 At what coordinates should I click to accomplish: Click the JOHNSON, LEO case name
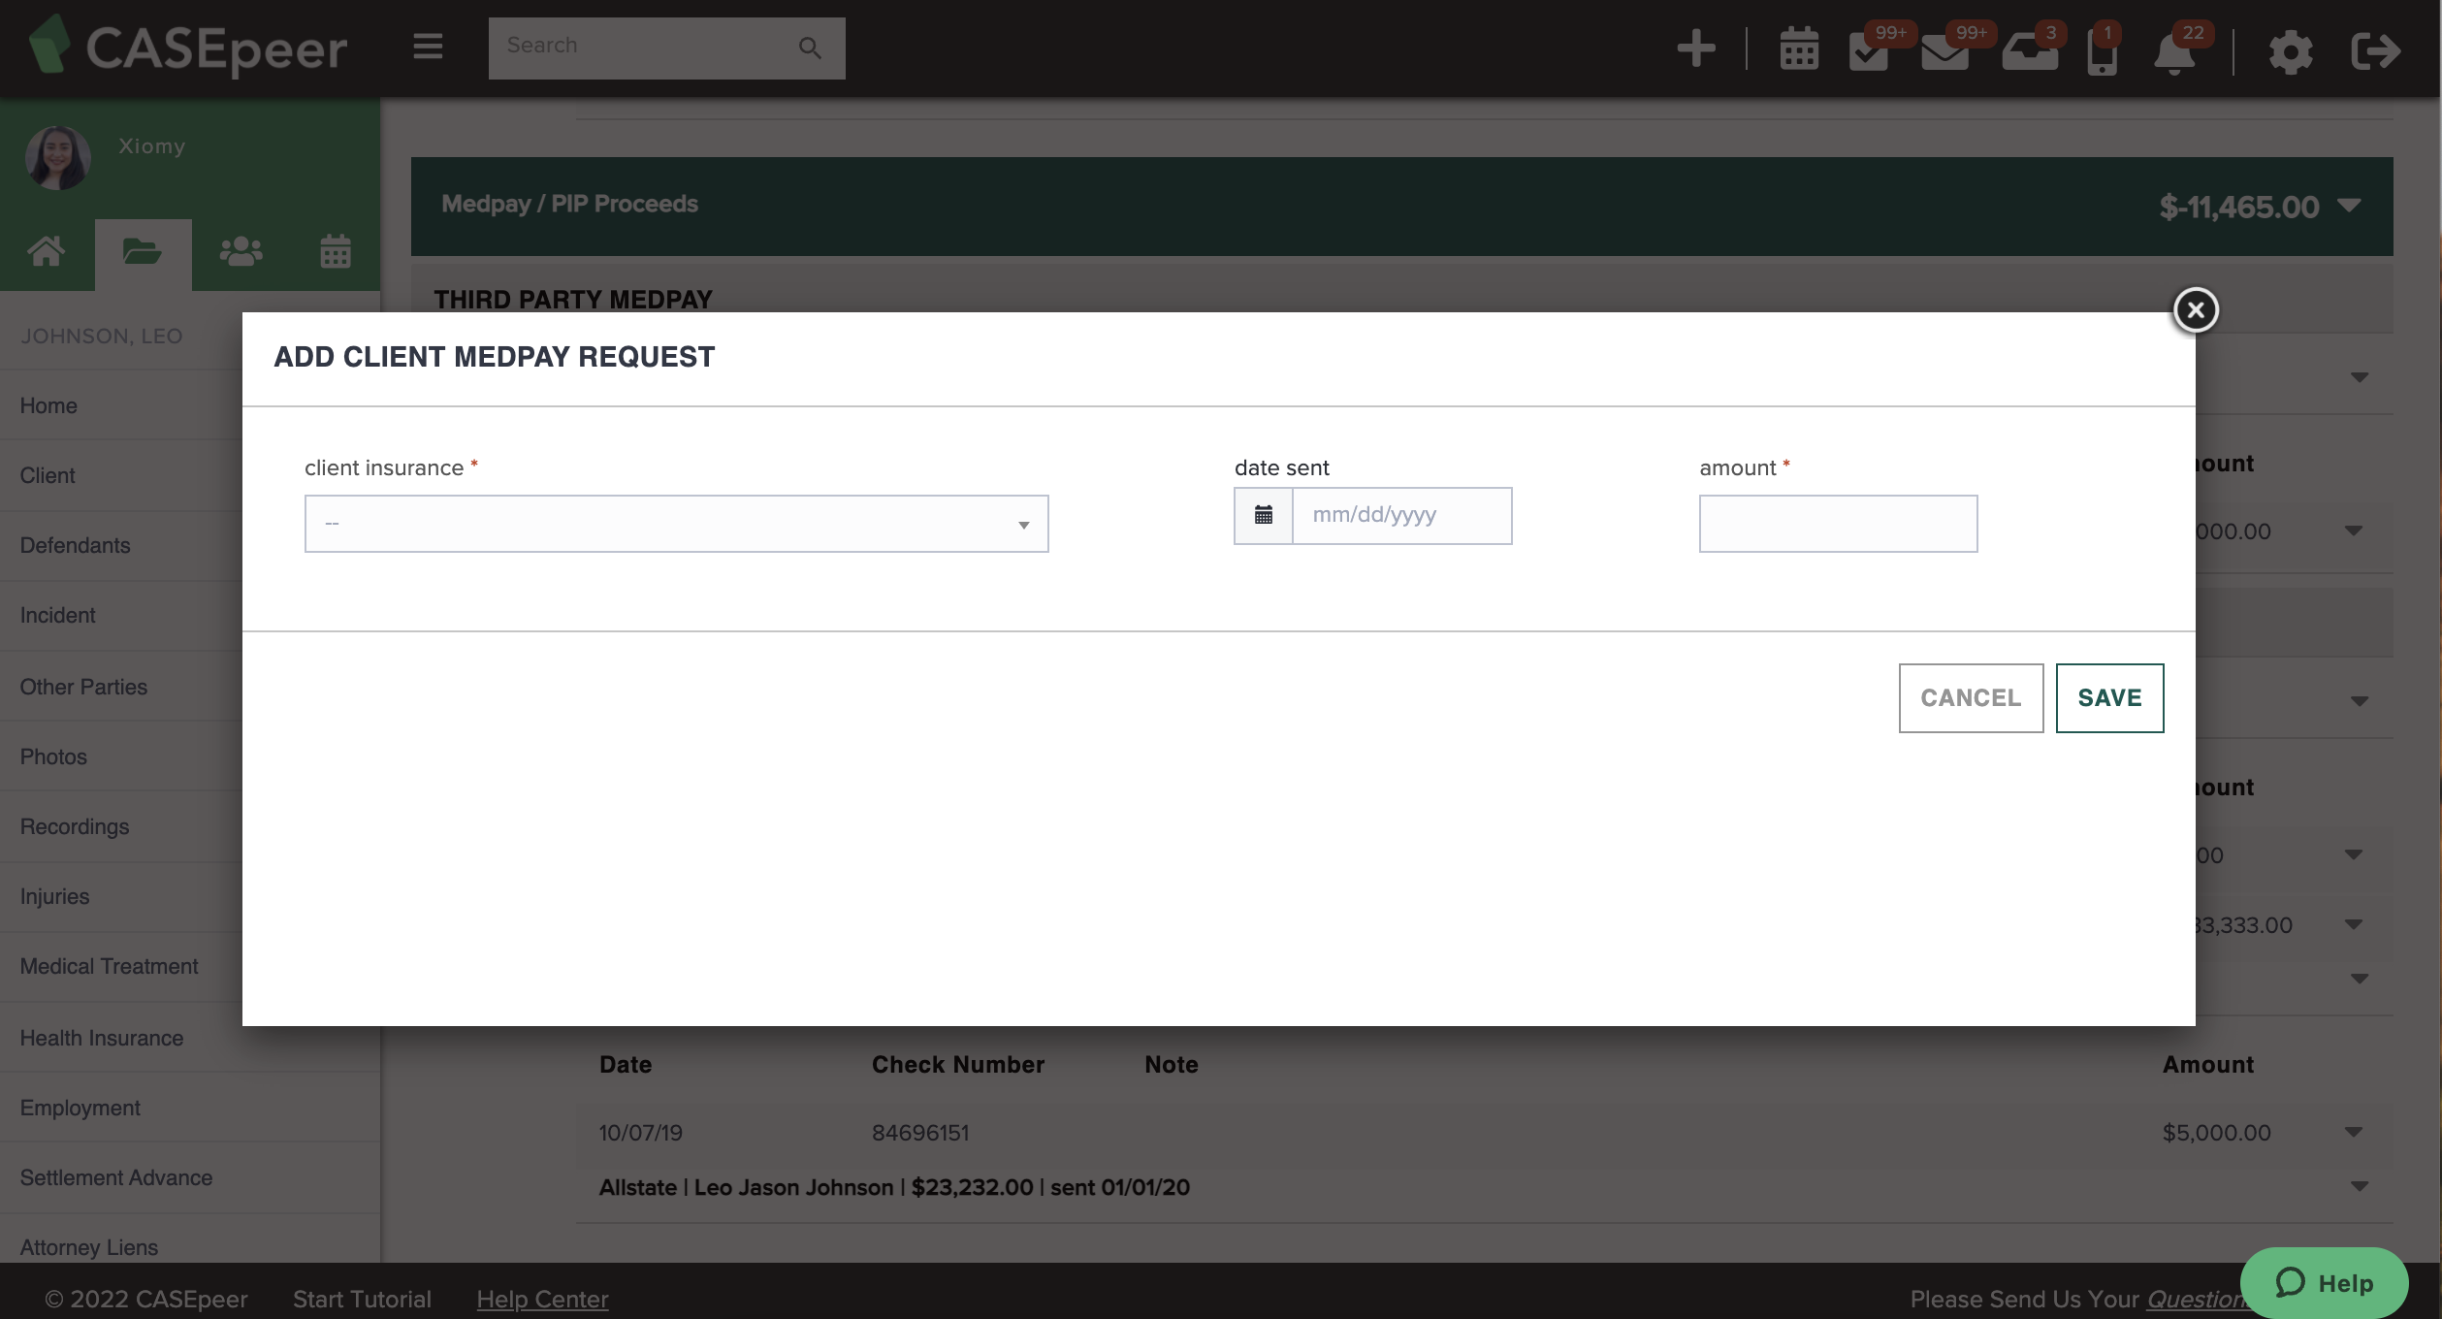102,336
